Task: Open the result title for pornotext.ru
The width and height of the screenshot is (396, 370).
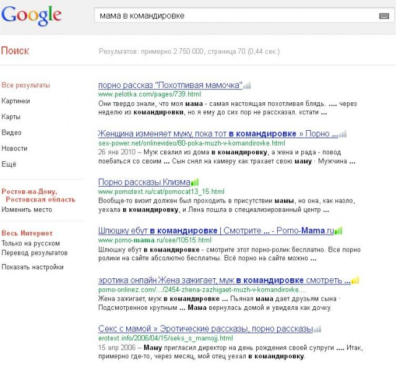Action: point(144,182)
